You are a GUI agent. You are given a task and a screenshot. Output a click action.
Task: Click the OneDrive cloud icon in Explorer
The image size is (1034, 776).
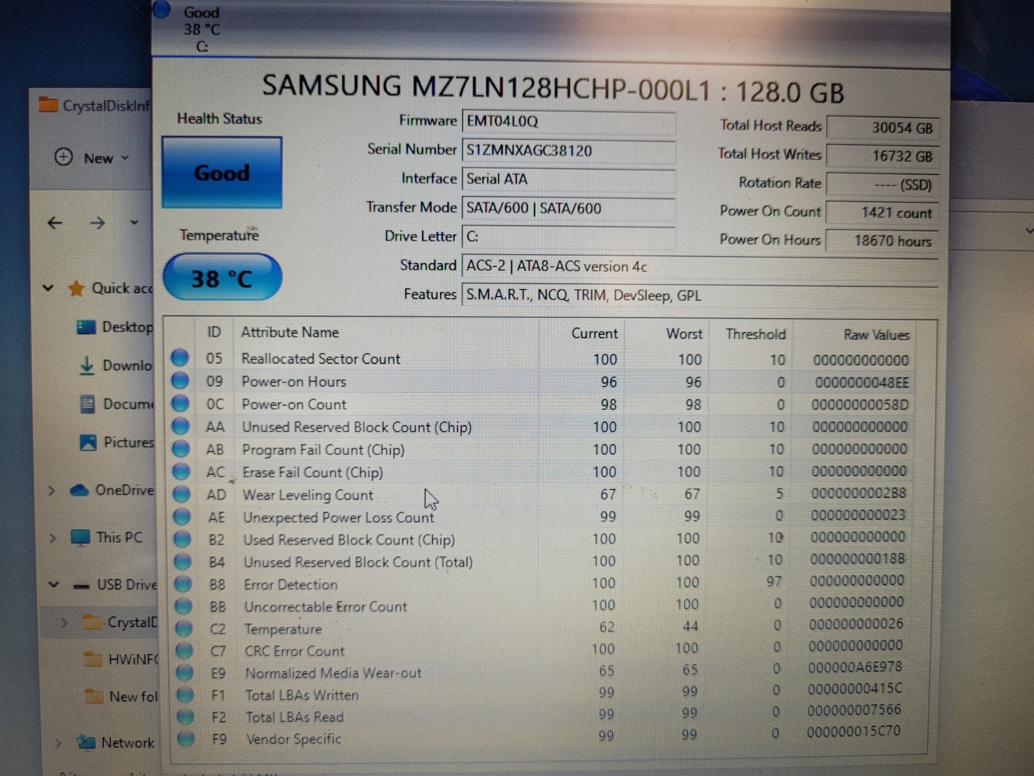pyautogui.click(x=79, y=490)
